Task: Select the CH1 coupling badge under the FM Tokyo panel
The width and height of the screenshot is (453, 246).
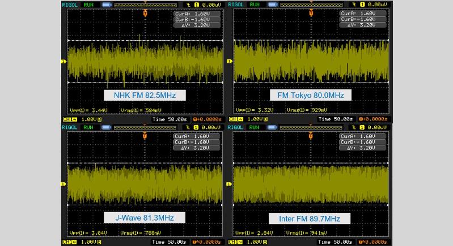Action: 236,119
